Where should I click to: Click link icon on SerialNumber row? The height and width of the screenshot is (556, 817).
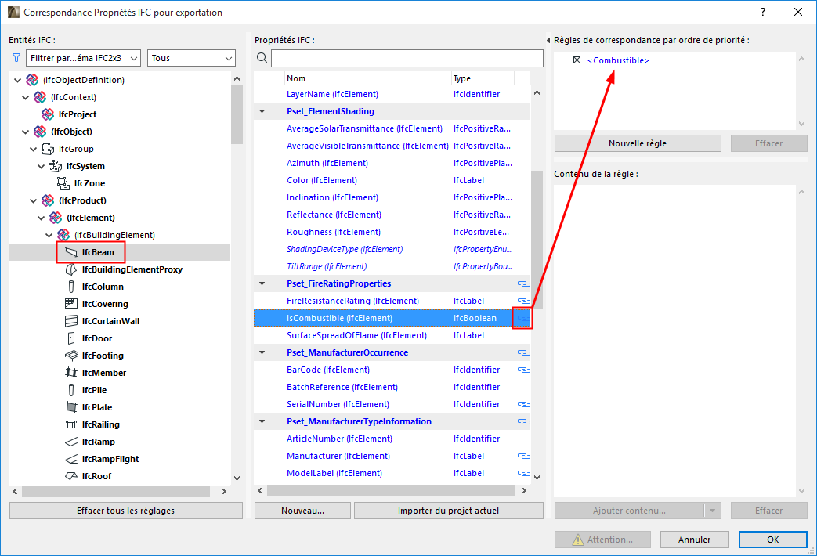tap(524, 404)
